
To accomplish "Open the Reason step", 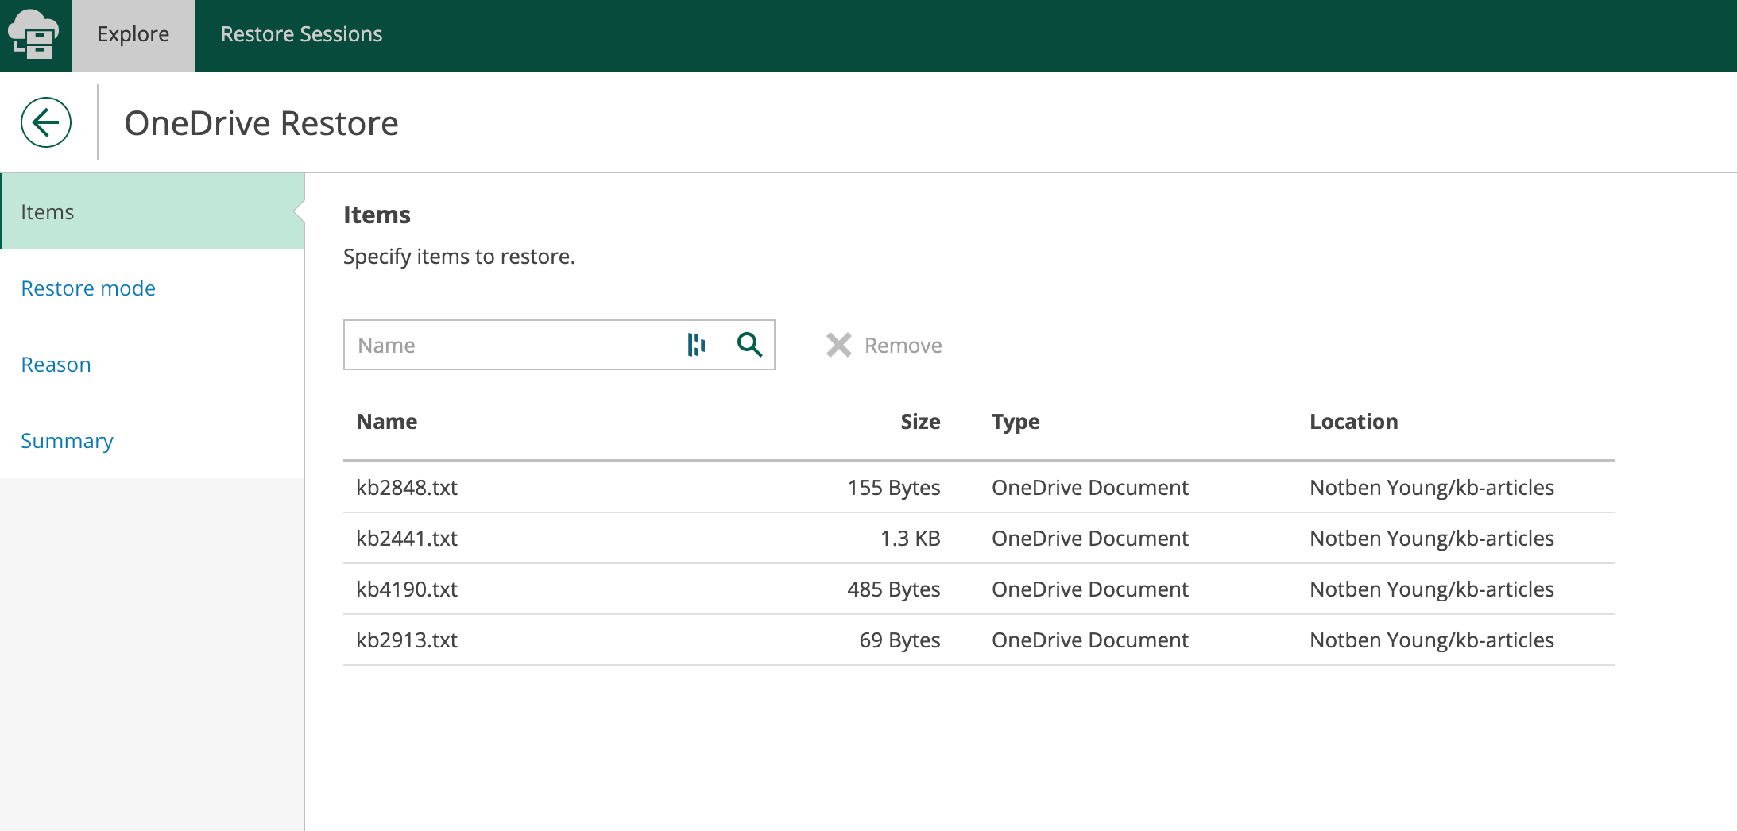I will point(56,364).
